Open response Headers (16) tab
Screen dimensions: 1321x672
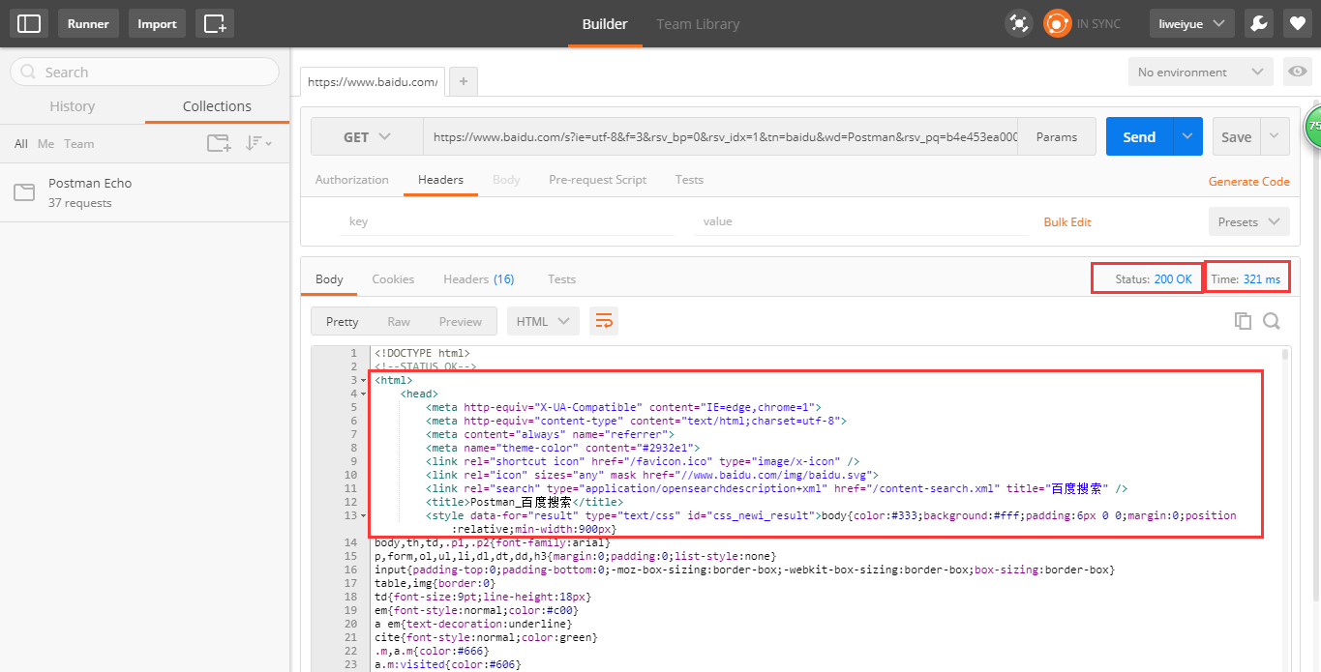click(x=479, y=279)
